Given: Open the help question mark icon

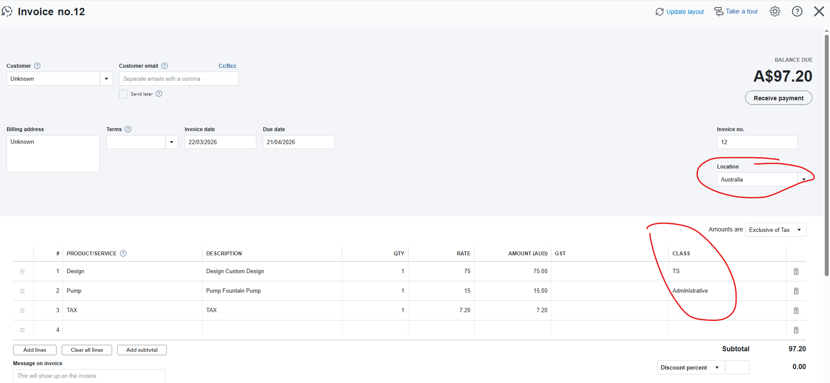Looking at the screenshot, I should [x=797, y=11].
